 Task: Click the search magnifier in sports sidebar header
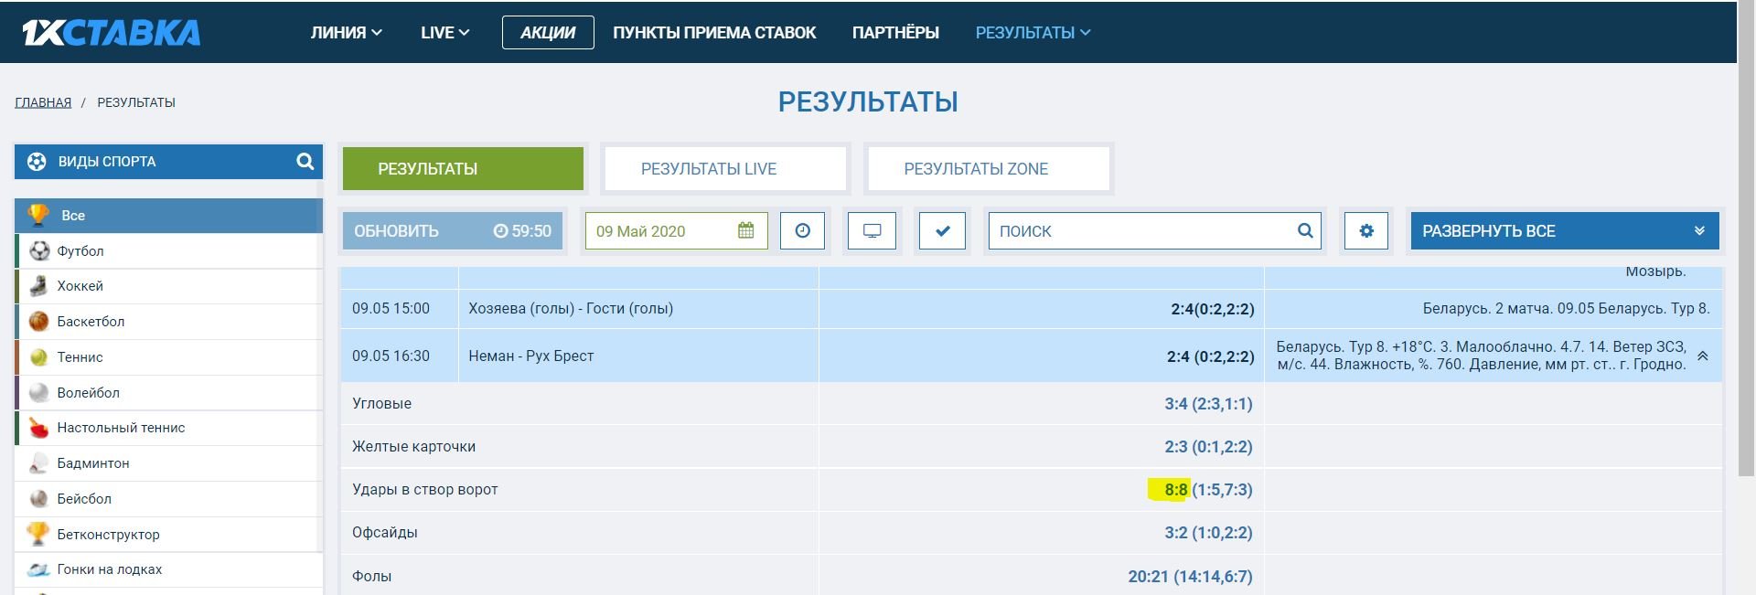[x=305, y=162]
